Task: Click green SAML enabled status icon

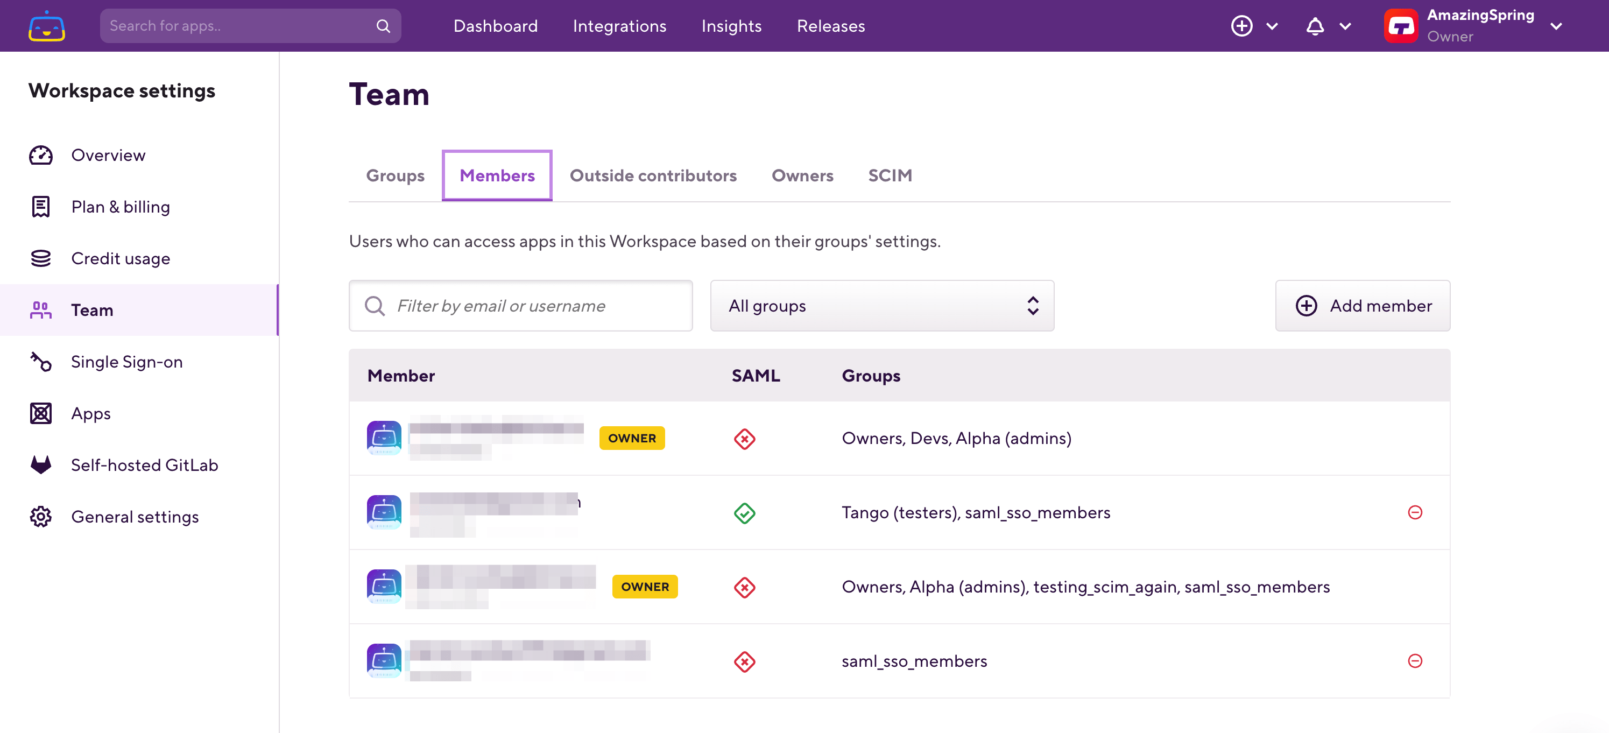Action: pyautogui.click(x=744, y=513)
